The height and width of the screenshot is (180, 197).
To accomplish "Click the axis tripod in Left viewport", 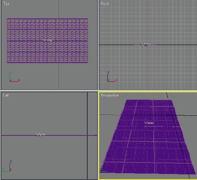I will (x=7, y=166).
